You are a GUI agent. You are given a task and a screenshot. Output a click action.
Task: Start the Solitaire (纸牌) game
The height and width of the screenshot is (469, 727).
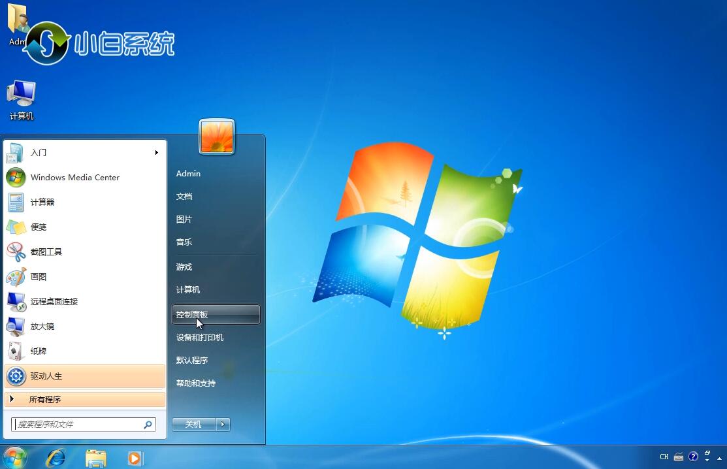39,351
